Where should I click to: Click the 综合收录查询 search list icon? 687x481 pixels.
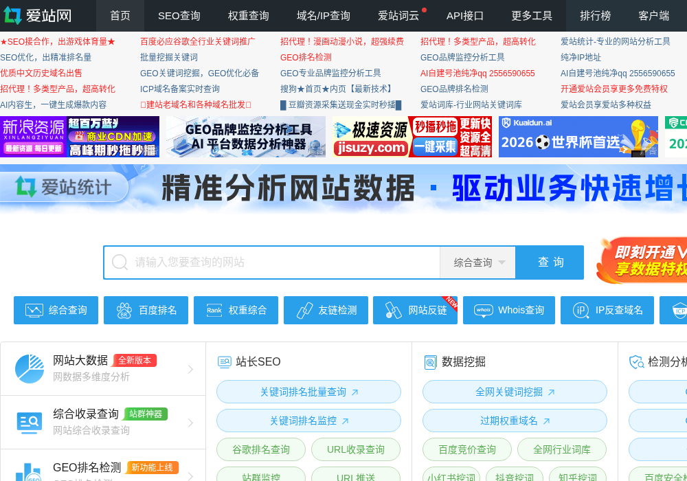[x=30, y=423]
